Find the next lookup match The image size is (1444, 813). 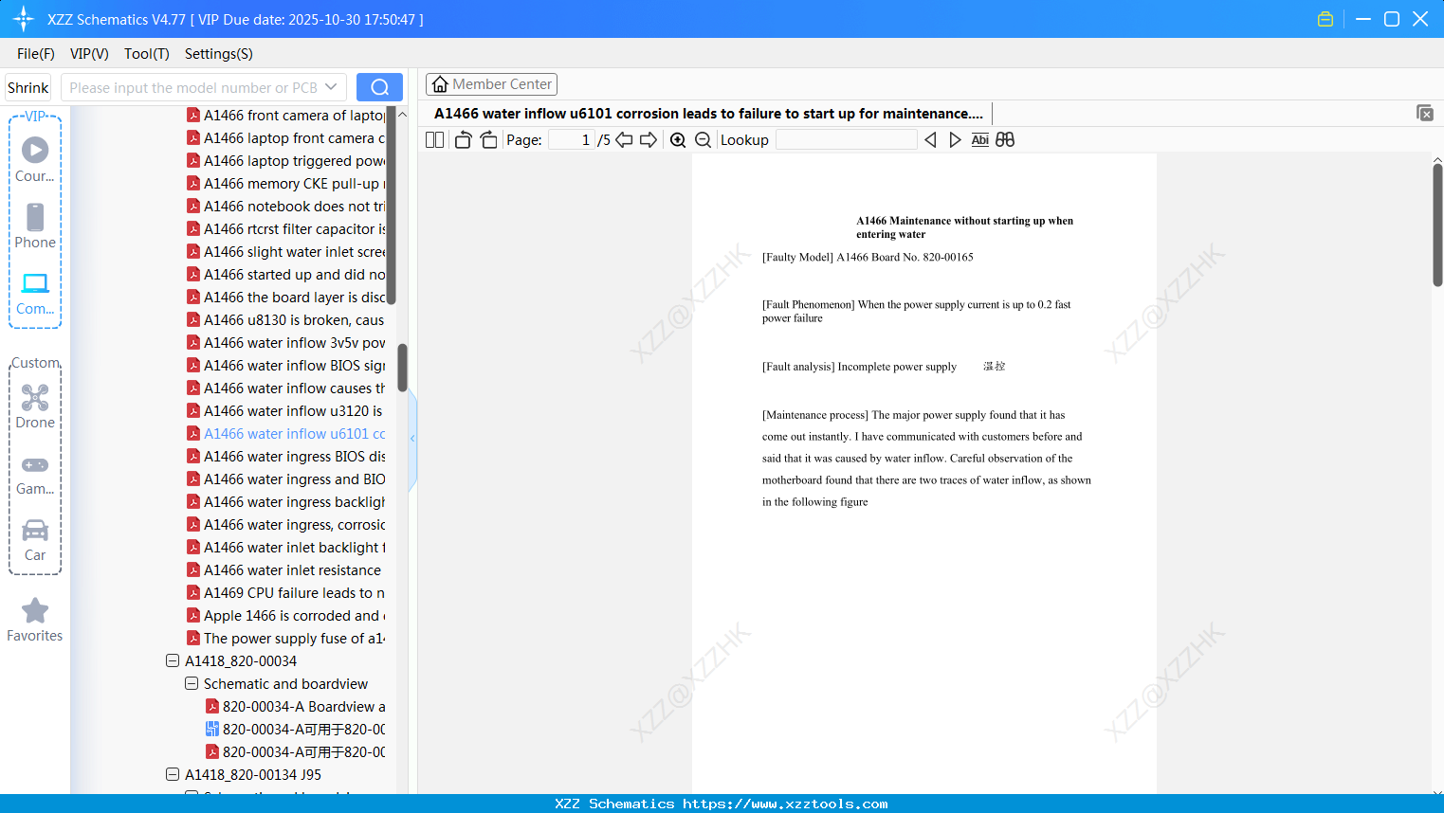point(955,140)
